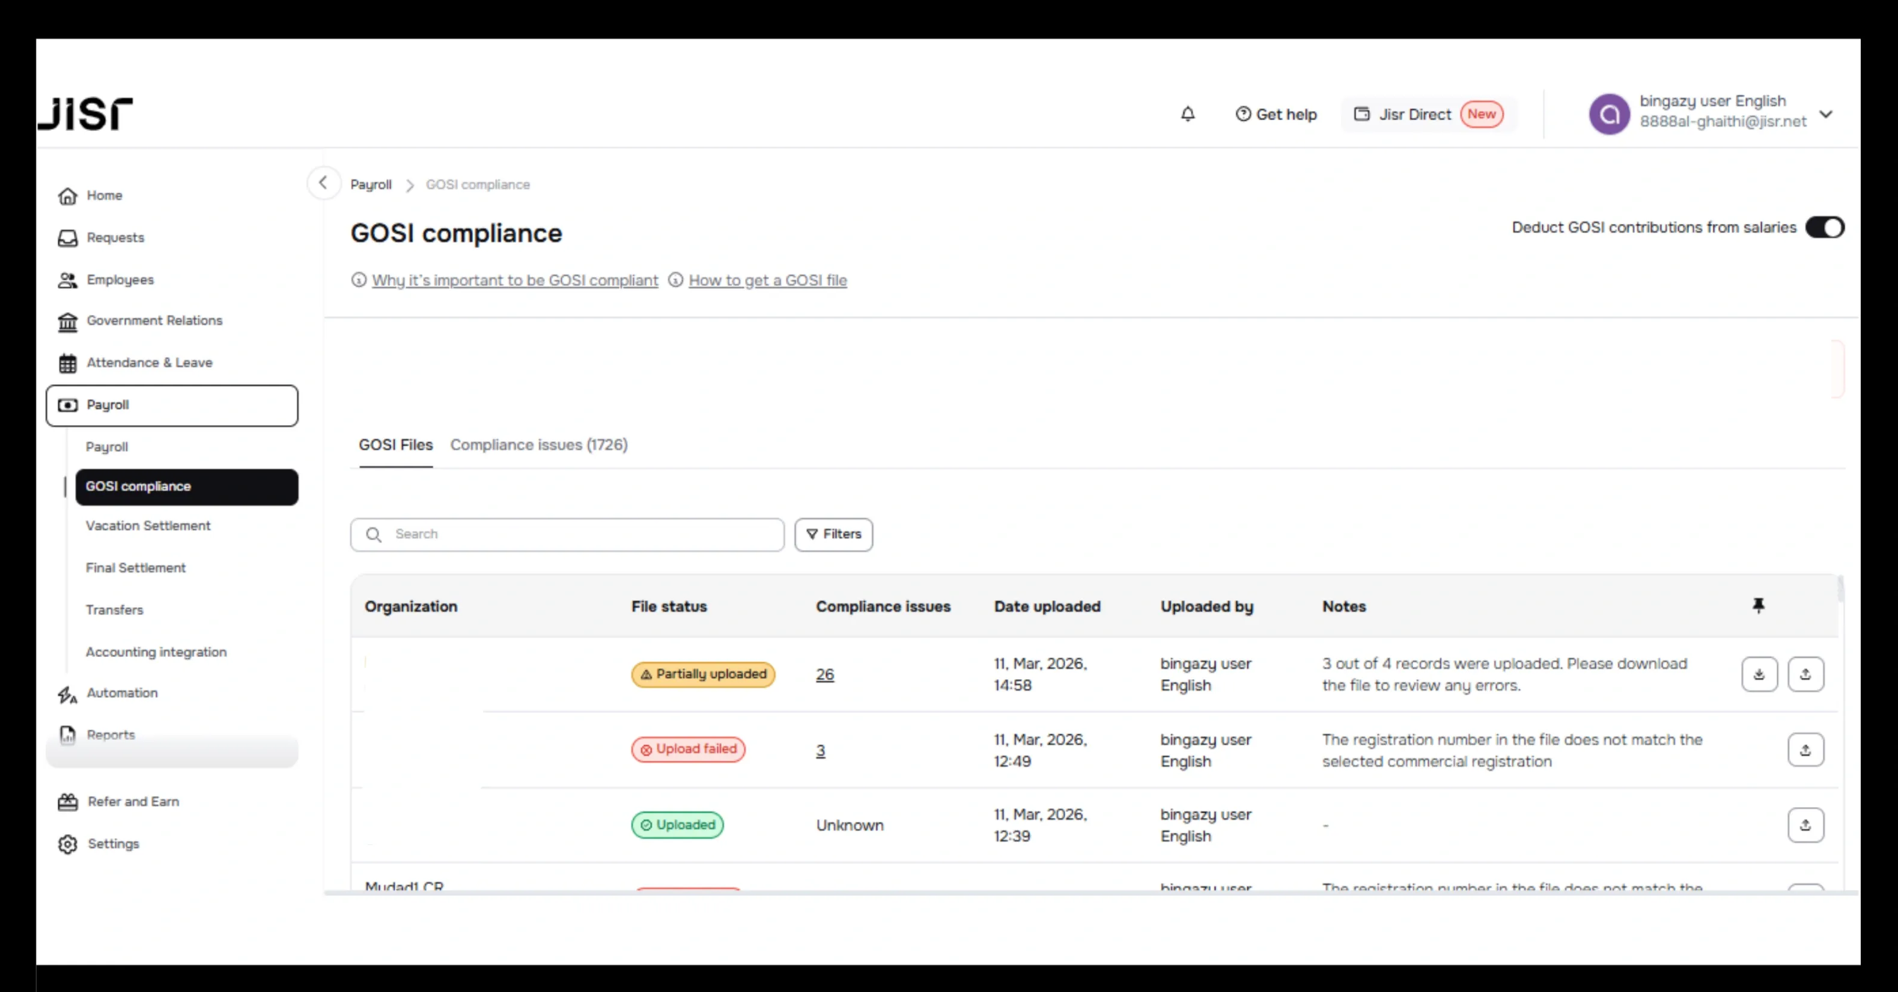Click the Refer and Earn gift icon

(x=67, y=801)
